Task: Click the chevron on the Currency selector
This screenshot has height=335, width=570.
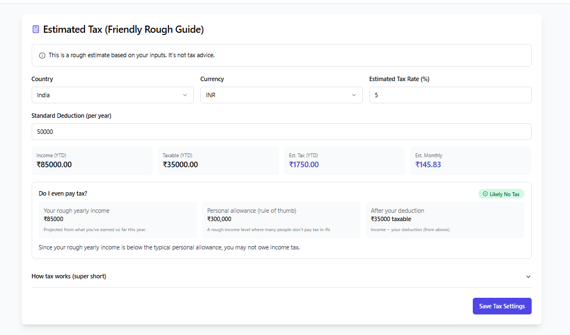Action: point(354,95)
